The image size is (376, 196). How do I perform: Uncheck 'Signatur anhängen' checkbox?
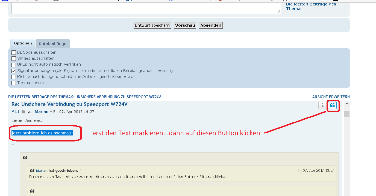(14, 71)
